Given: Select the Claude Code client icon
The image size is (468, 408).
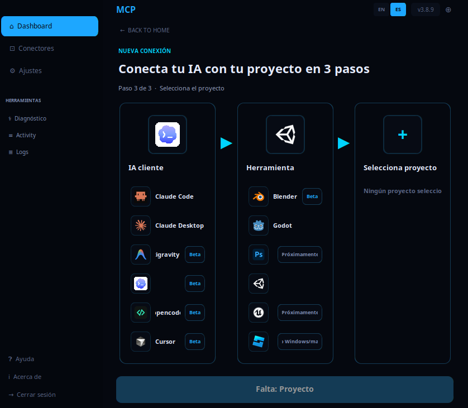Looking at the screenshot, I should 141,196.
